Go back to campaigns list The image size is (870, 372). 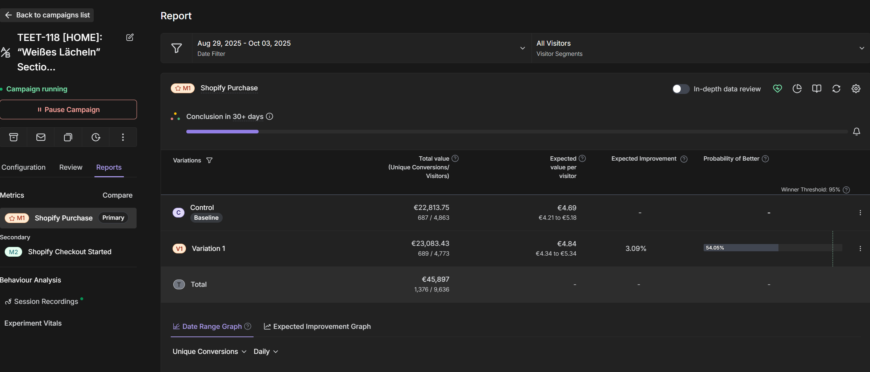[47, 15]
